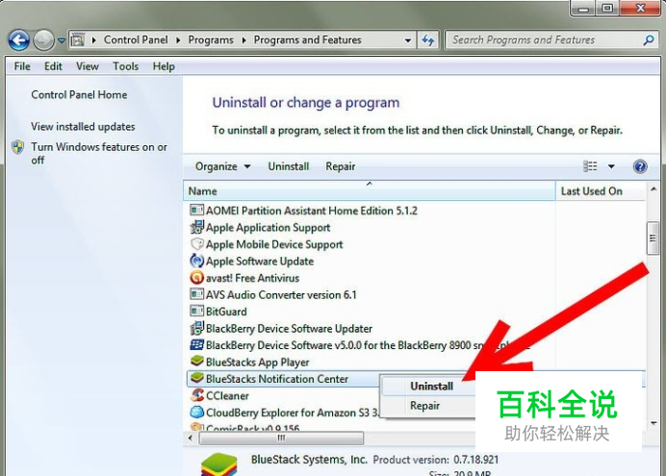Click the blue help question icon
The height and width of the screenshot is (476, 666).
click(x=640, y=166)
